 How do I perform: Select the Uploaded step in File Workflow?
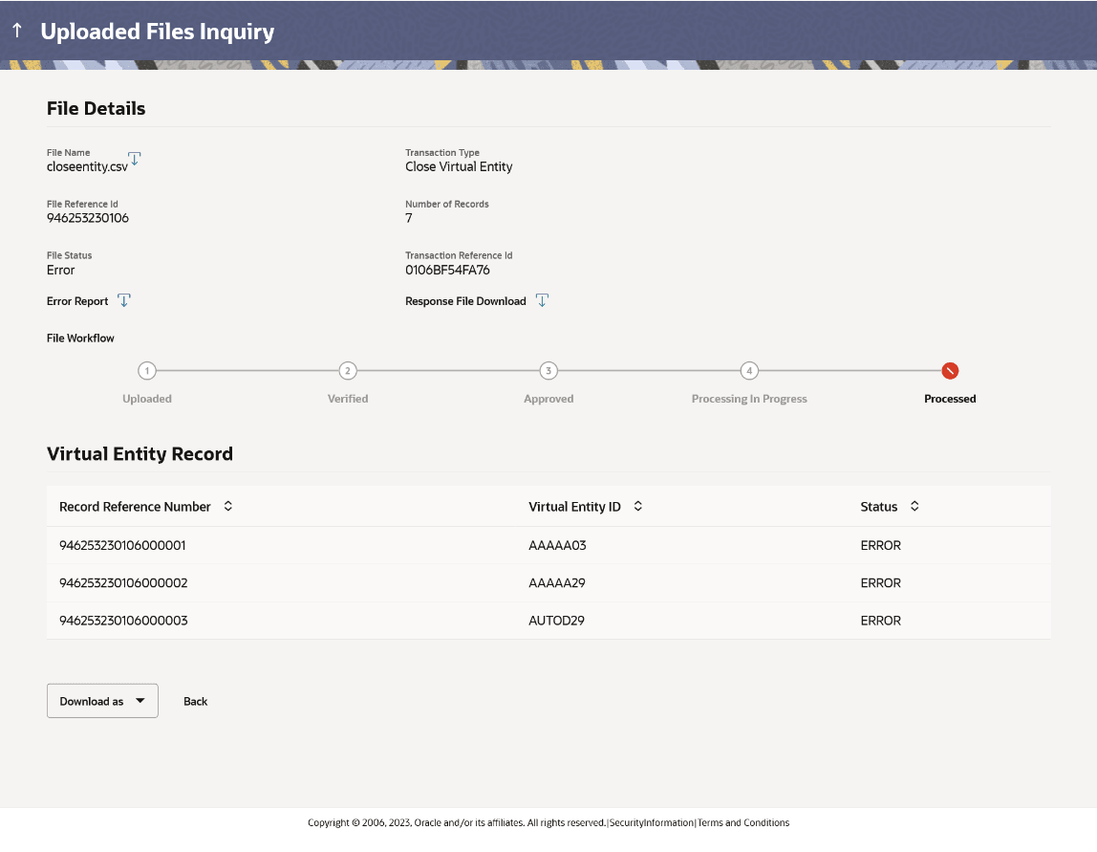coord(147,371)
